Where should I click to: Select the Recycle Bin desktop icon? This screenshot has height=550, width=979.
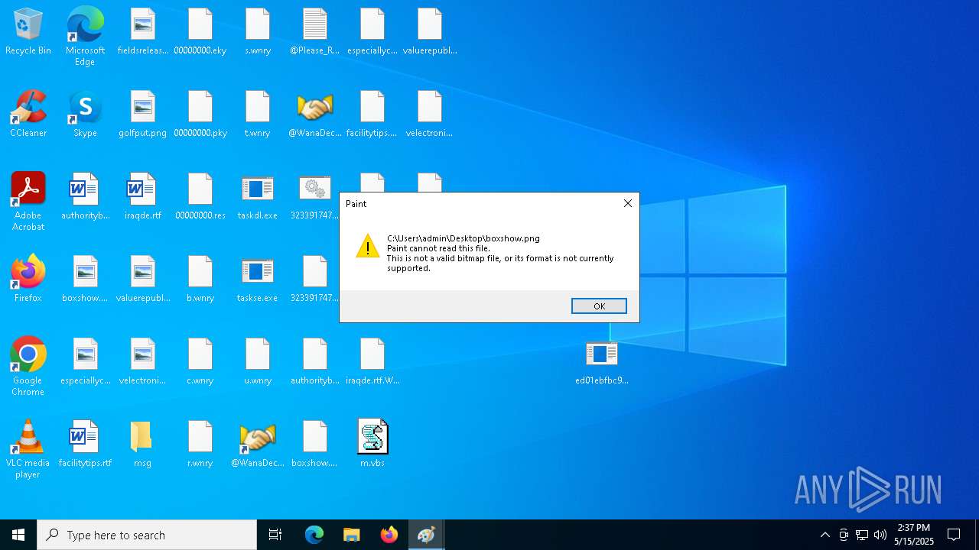click(28, 32)
